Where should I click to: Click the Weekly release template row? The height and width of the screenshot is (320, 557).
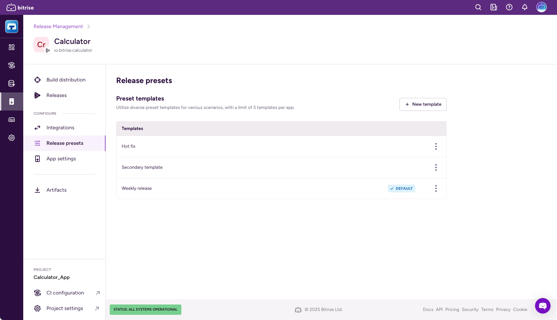pyautogui.click(x=281, y=188)
